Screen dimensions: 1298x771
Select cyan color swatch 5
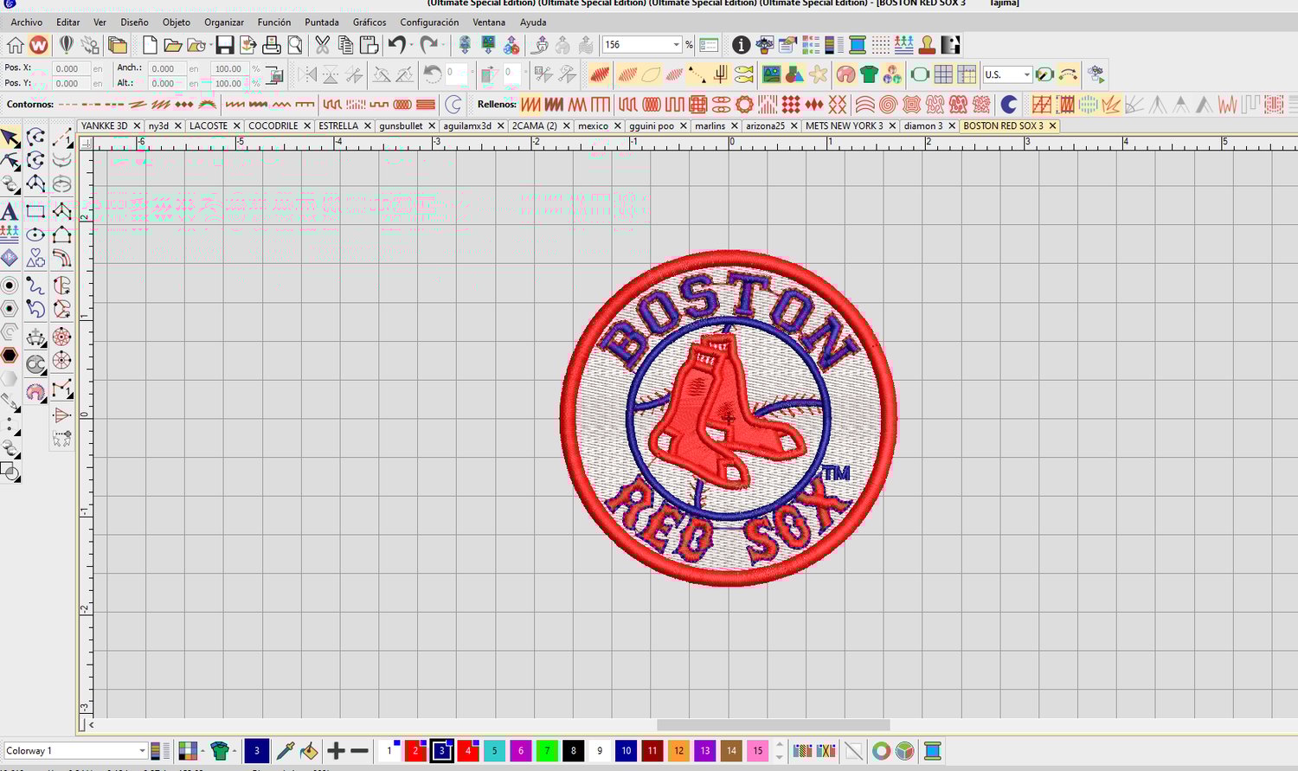(494, 751)
